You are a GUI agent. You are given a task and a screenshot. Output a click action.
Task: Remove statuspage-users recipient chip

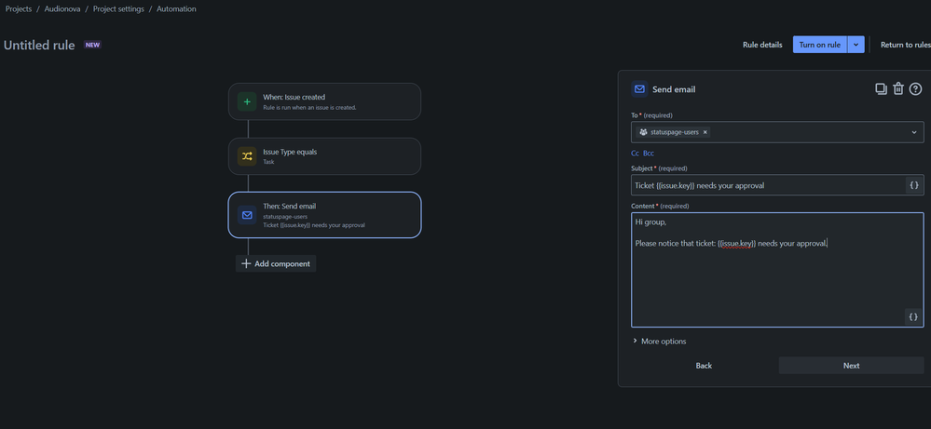coord(705,132)
